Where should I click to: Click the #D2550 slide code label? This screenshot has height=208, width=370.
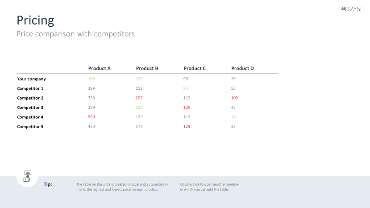(x=352, y=9)
